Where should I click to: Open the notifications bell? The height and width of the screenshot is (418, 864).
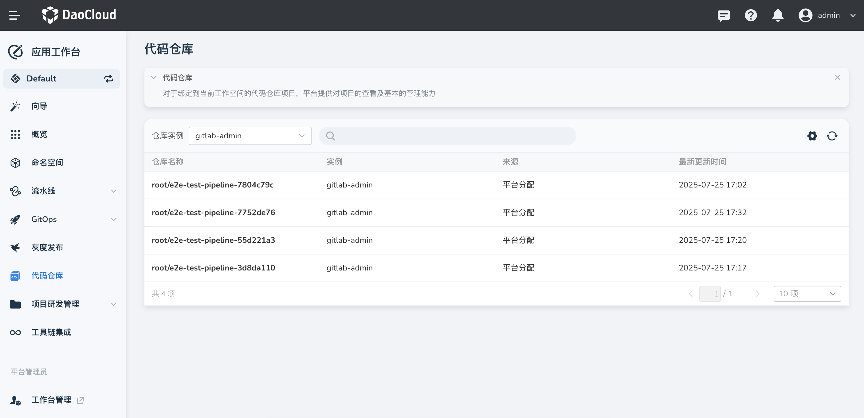tap(777, 15)
